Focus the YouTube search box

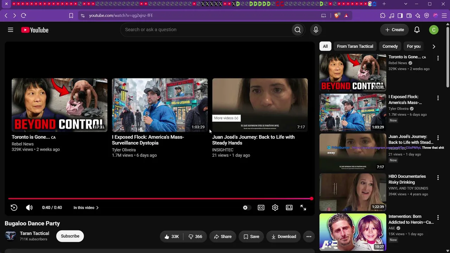point(207,30)
